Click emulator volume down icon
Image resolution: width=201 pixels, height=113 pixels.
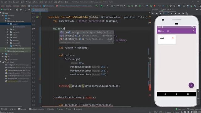[x=160, y=13]
